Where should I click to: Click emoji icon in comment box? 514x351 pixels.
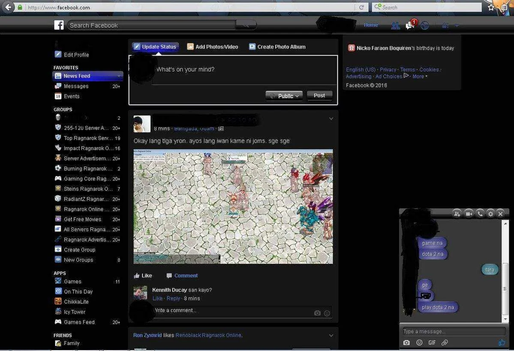[327, 313]
